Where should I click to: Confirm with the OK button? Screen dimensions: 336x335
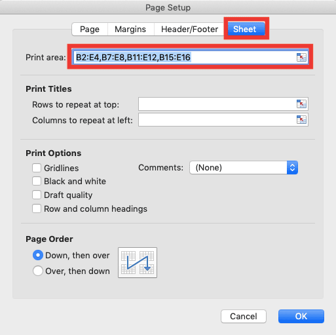pos(301,316)
